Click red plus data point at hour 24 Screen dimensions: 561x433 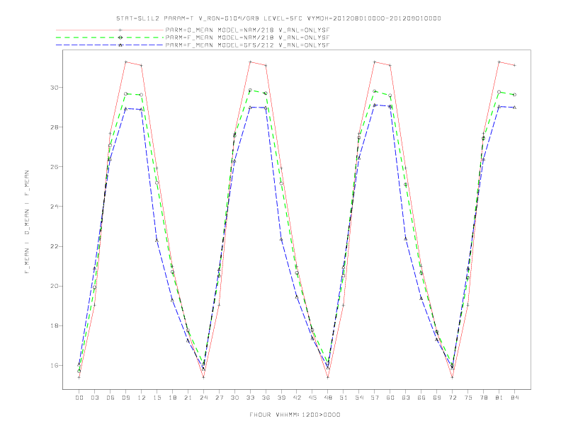[203, 377]
